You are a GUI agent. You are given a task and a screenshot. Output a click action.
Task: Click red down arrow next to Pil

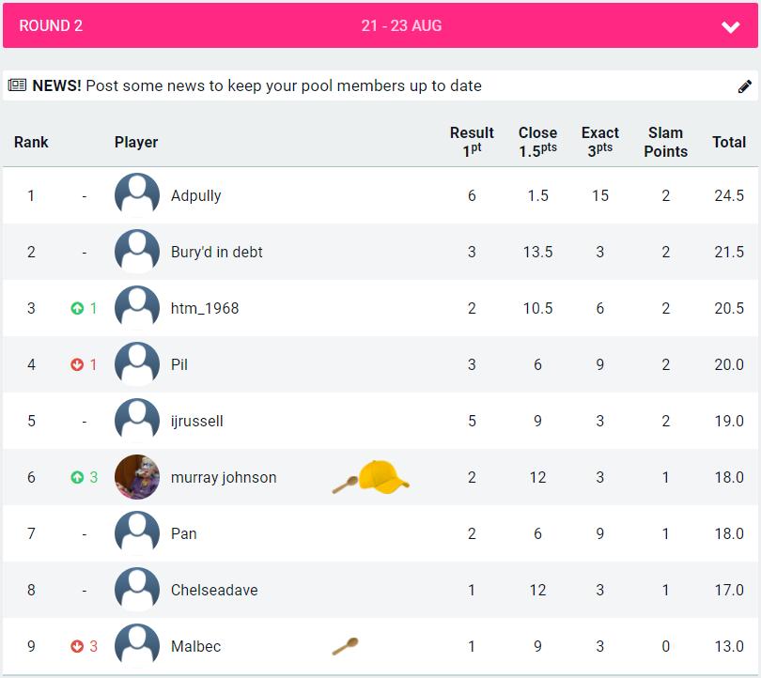[77, 364]
